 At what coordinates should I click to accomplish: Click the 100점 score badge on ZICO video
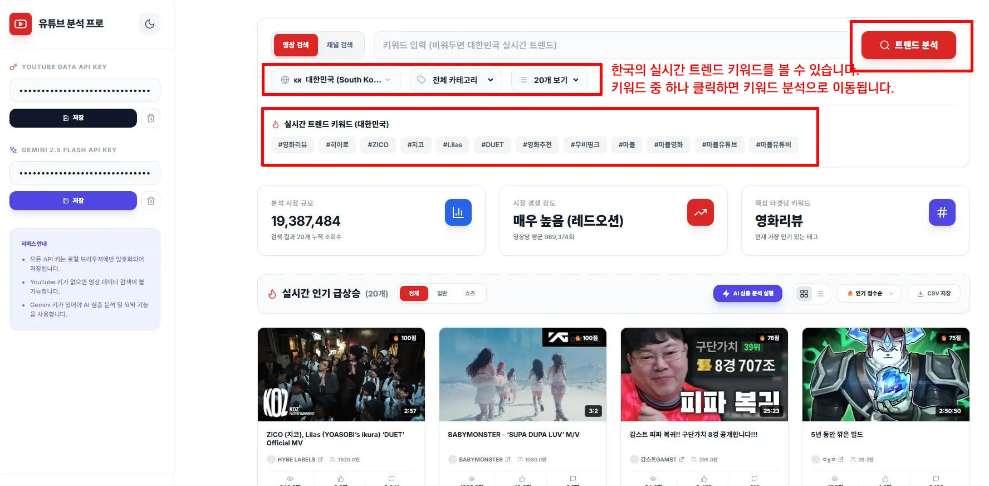pyautogui.click(x=405, y=338)
